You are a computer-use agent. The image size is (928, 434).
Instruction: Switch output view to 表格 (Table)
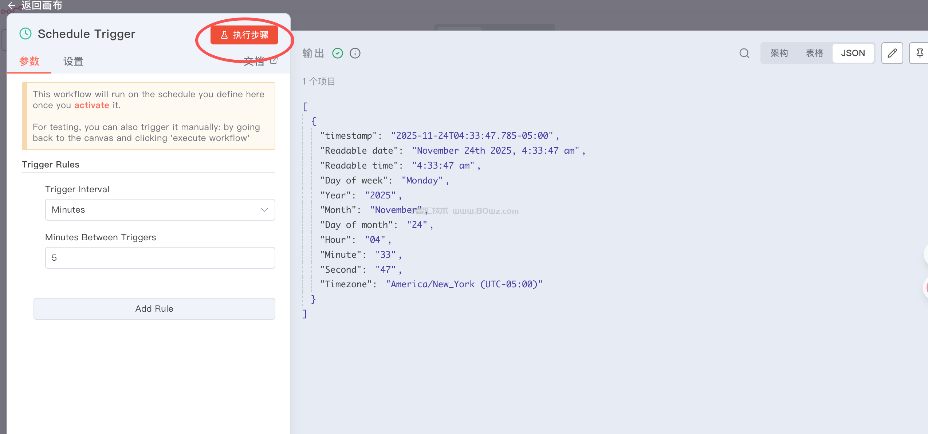(814, 53)
